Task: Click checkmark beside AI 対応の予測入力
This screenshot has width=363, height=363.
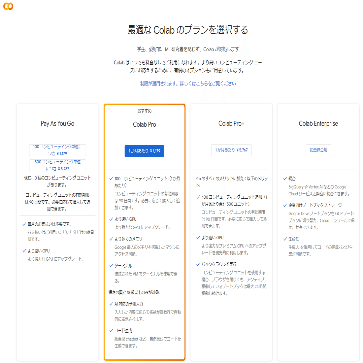Action: [x=111, y=304]
